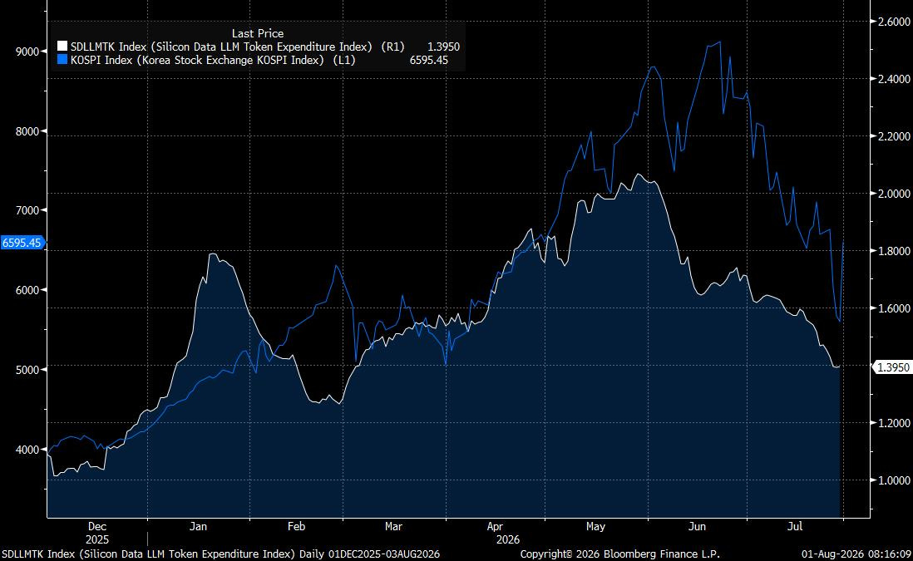
Task: Click the 1.2000 label on right axis
Action: [x=893, y=423]
